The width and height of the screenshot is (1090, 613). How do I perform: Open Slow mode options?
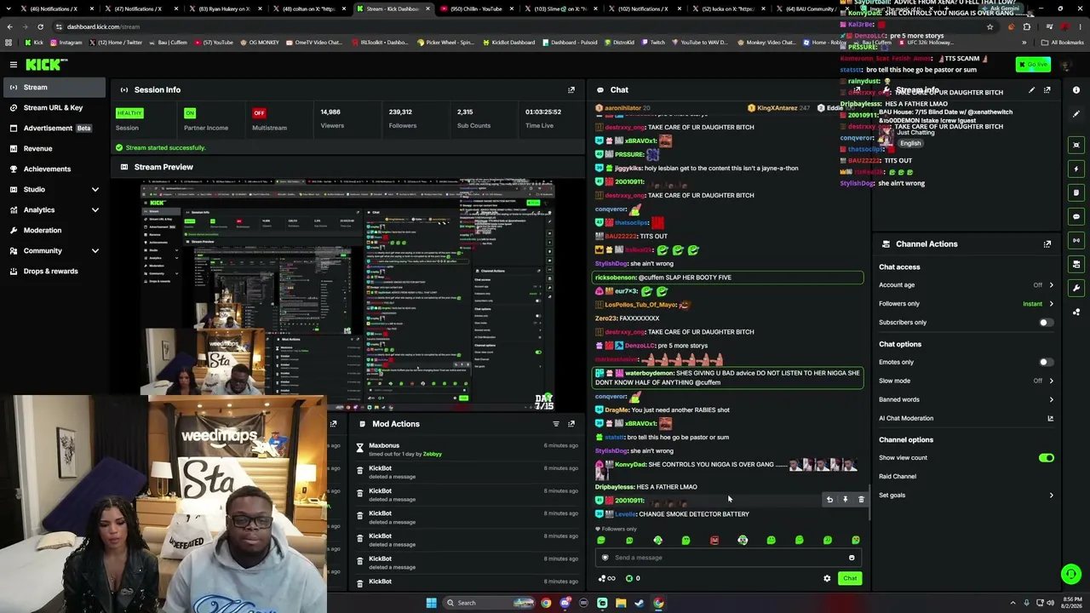tap(967, 381)
